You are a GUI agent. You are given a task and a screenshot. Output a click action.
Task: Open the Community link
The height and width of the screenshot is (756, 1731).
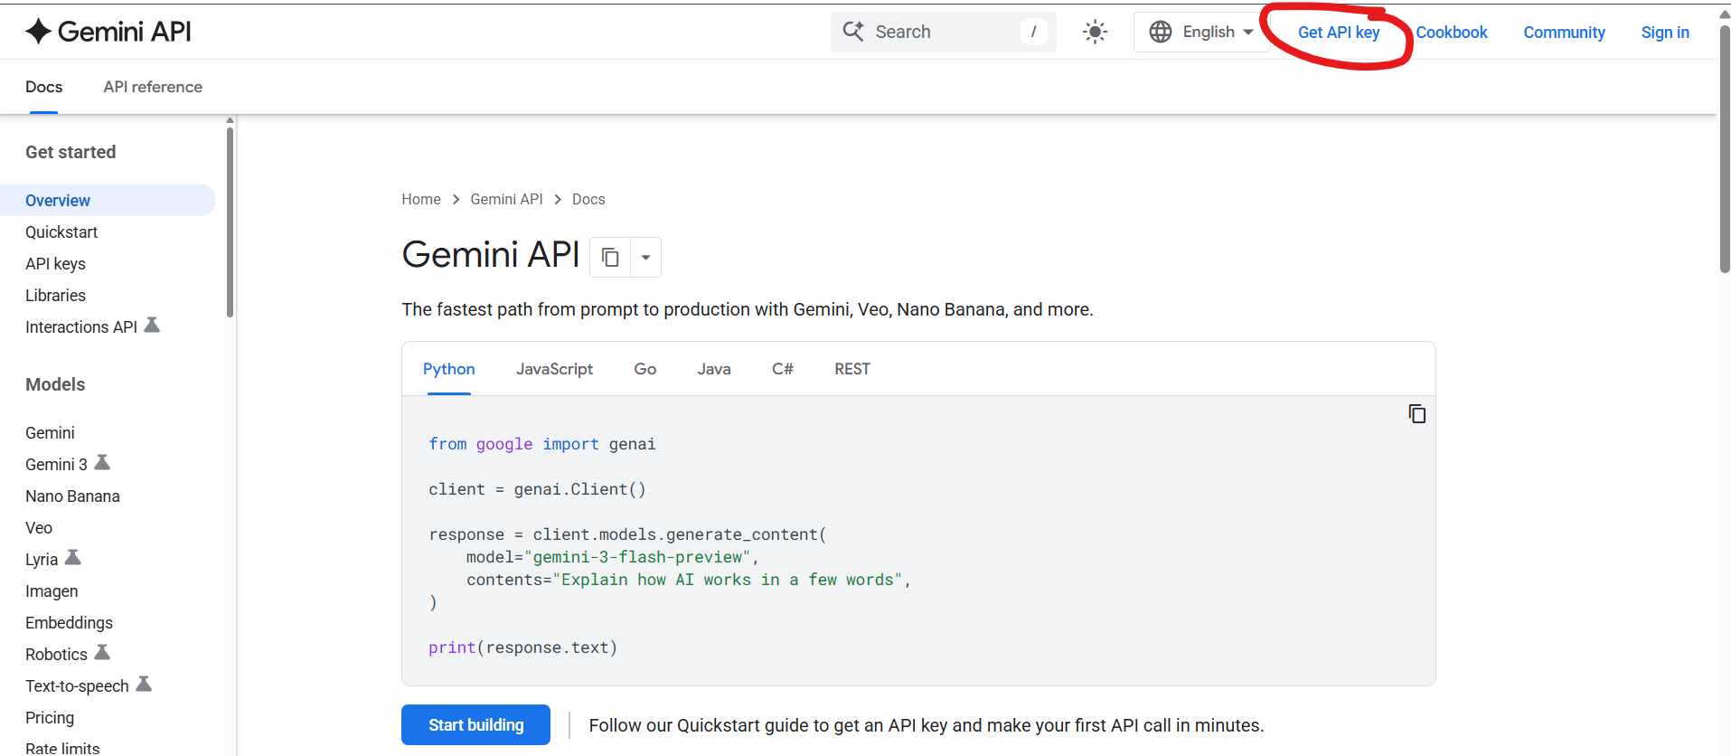tap(1565, 33)
